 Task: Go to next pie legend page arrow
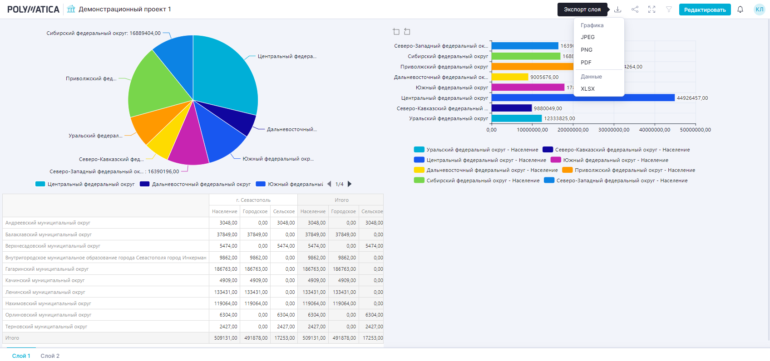tap(350, 184)
